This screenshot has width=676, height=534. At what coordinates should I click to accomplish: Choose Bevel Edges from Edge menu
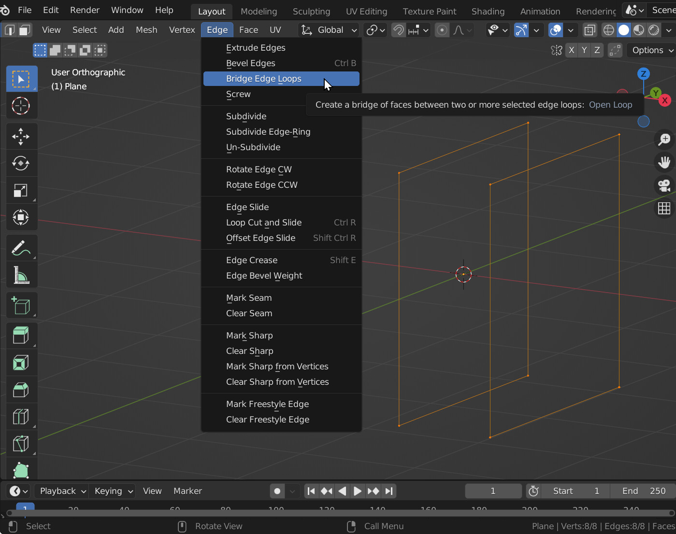(x=281, y=63)
